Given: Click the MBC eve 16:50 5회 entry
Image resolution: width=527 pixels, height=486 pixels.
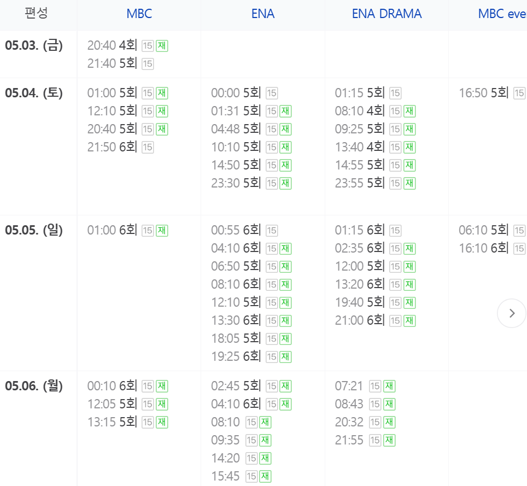Looking at the screenshot, I should [x=493, y=93].
